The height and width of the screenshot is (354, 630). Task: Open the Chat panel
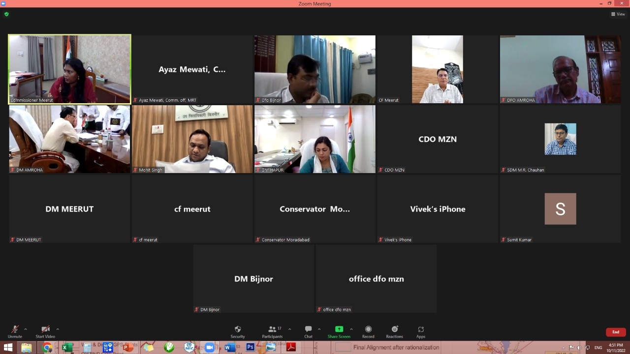(308, 331)
